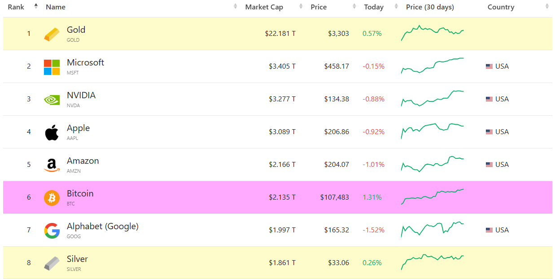Click the Microsoft logo icon
Screen dimensions: 555x279
52,67
